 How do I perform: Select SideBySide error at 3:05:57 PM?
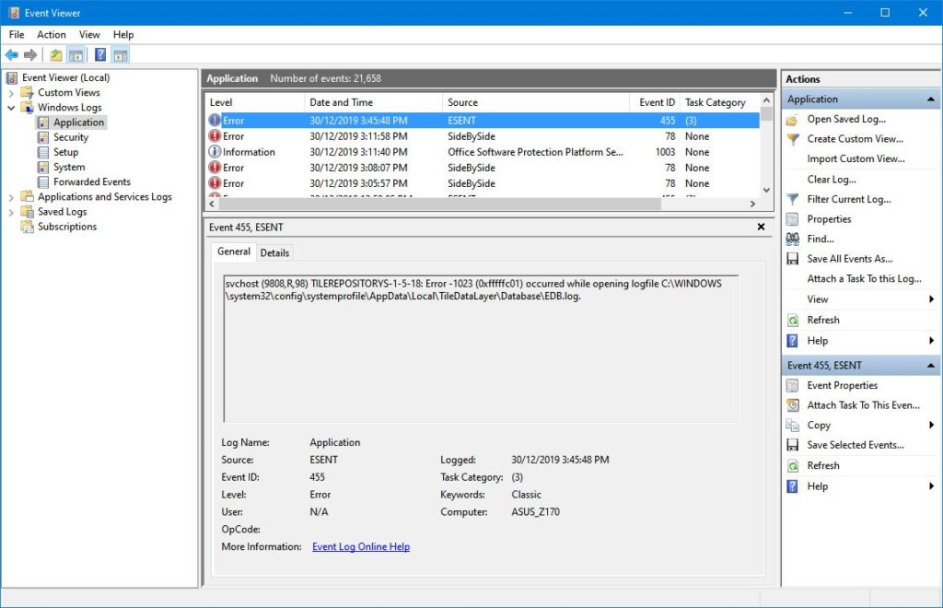pyautogui.click(x=483, y=183)
